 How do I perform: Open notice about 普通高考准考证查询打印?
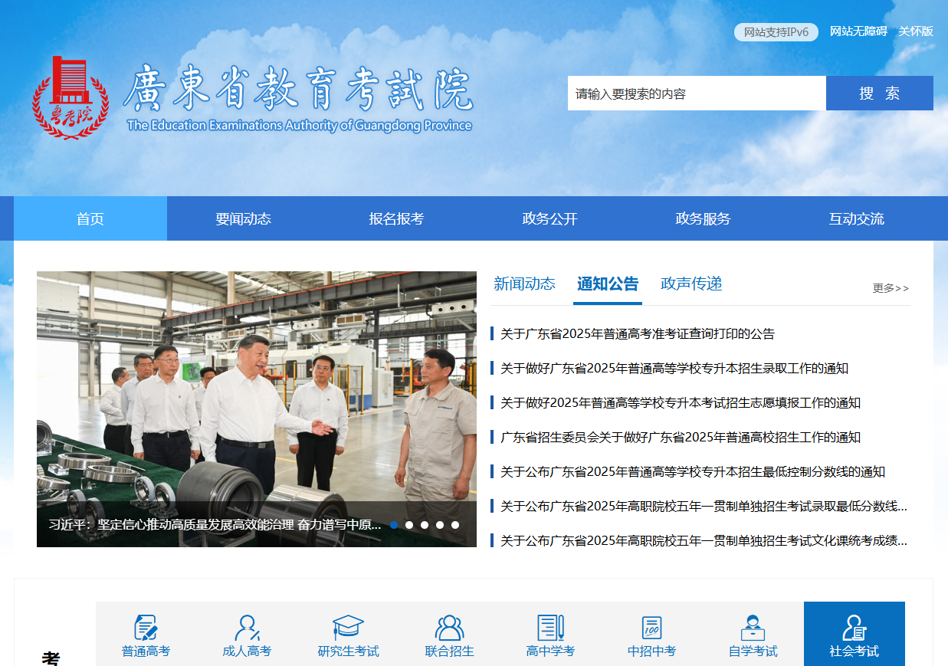coord(638,334)
